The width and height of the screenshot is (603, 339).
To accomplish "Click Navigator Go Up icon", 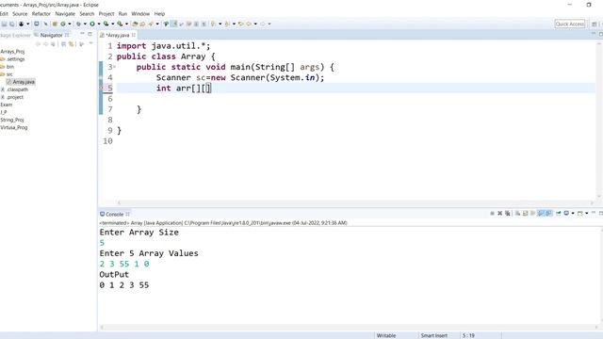I will click(53, 44).
